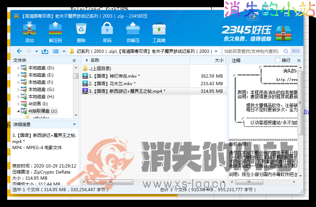The width and height of the screenshot is (316, 207).
Task: Expand 本地磁盘 (E:) tree node
Action: 18,75
